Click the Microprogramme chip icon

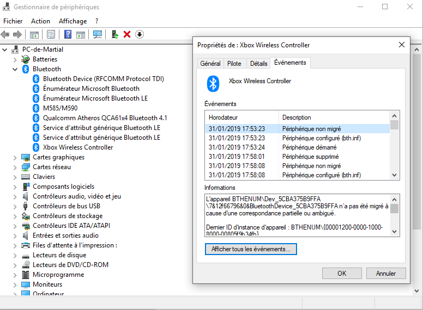[26, 275]
